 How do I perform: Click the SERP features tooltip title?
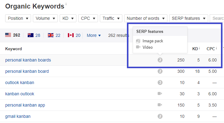click(x=149, y=32)
